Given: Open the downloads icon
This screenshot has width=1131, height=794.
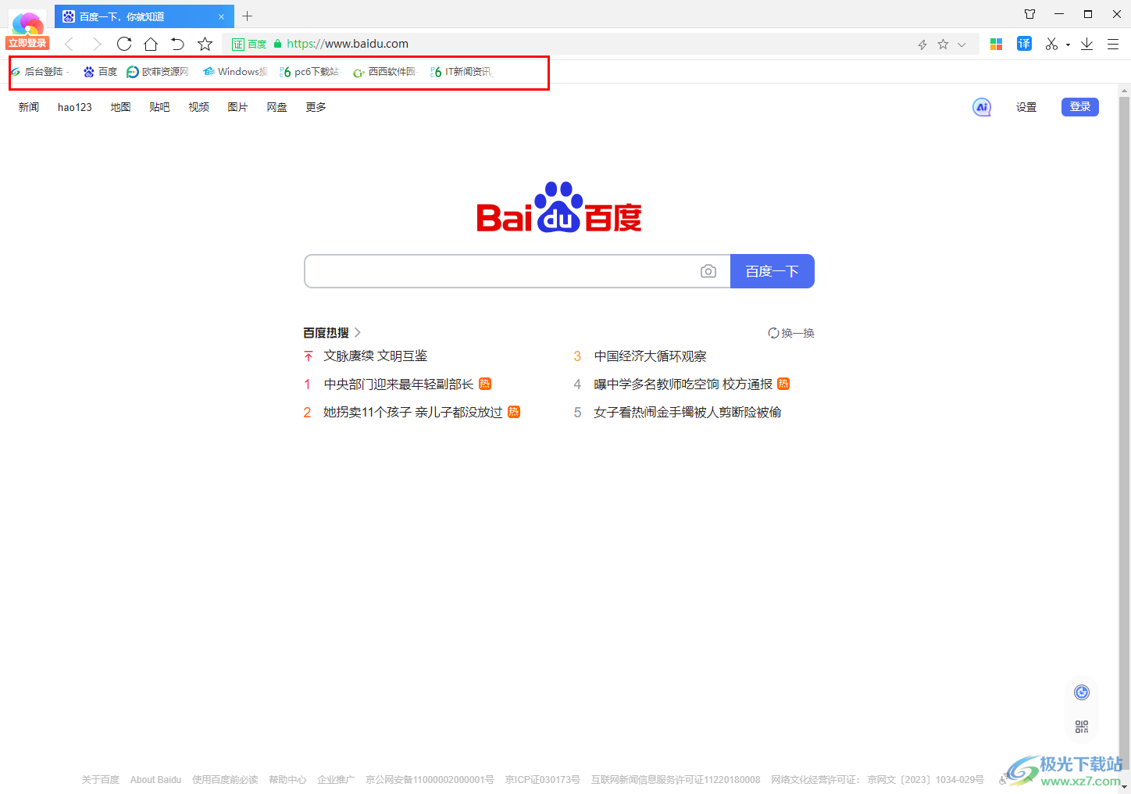Looking at the screenshot, I should click(x=1086, y=44).
